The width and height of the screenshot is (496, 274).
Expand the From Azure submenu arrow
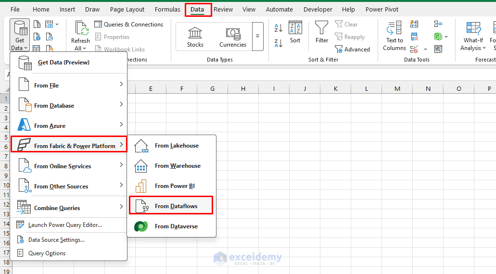121,125
